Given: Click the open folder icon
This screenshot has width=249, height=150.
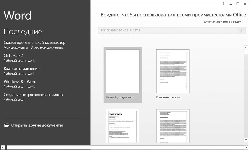Looking at the screenshot, I should 6,125.
